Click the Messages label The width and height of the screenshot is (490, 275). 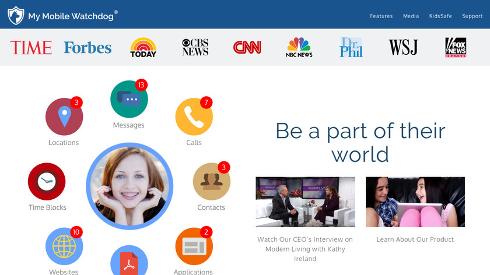point(129,125)
